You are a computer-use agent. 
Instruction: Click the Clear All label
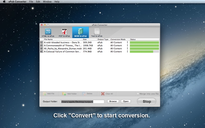pyautogui.click(x=109, y=94)
